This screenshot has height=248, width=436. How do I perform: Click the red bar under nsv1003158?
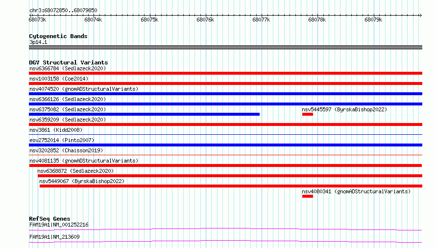(x=225, y=83)
